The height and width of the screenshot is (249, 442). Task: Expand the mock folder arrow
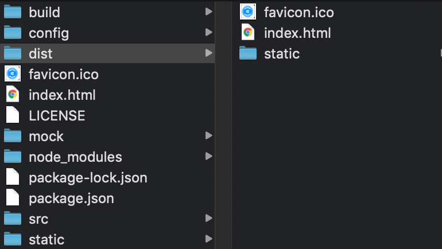[x=208, y=136]
